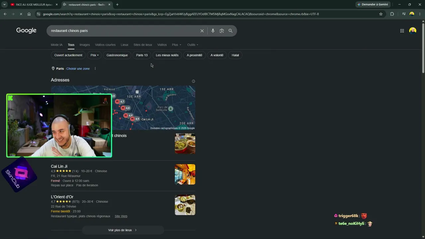Viewport: 425px width, 239px height.
Task: Click the Demander à Gemini button
Action: pos(373,4)
